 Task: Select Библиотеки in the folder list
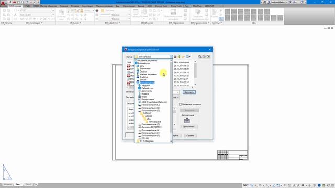tap(145, 69)
